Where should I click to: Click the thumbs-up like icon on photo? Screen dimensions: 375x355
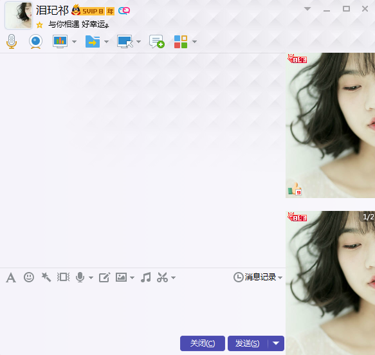click(295, 189)
